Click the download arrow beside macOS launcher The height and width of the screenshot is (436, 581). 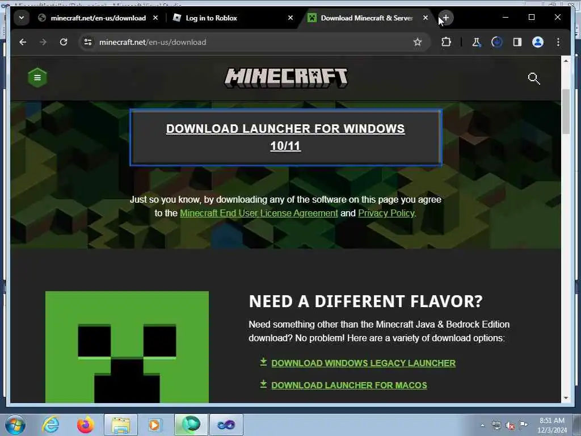click(263, 384)
